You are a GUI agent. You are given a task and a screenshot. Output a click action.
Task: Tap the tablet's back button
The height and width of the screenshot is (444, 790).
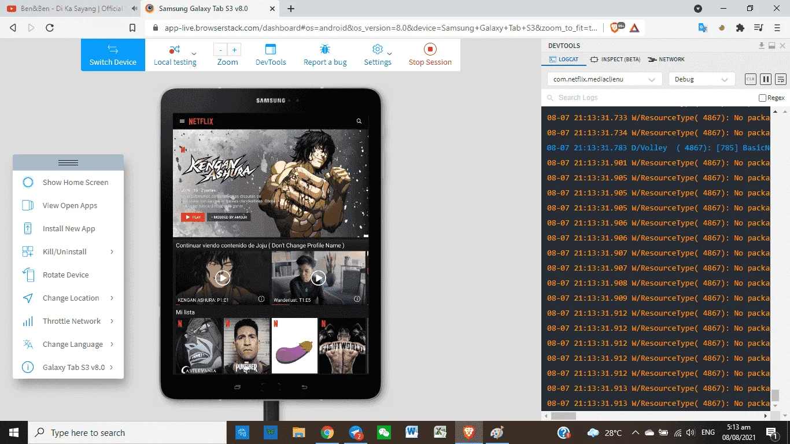click(304, 387)
